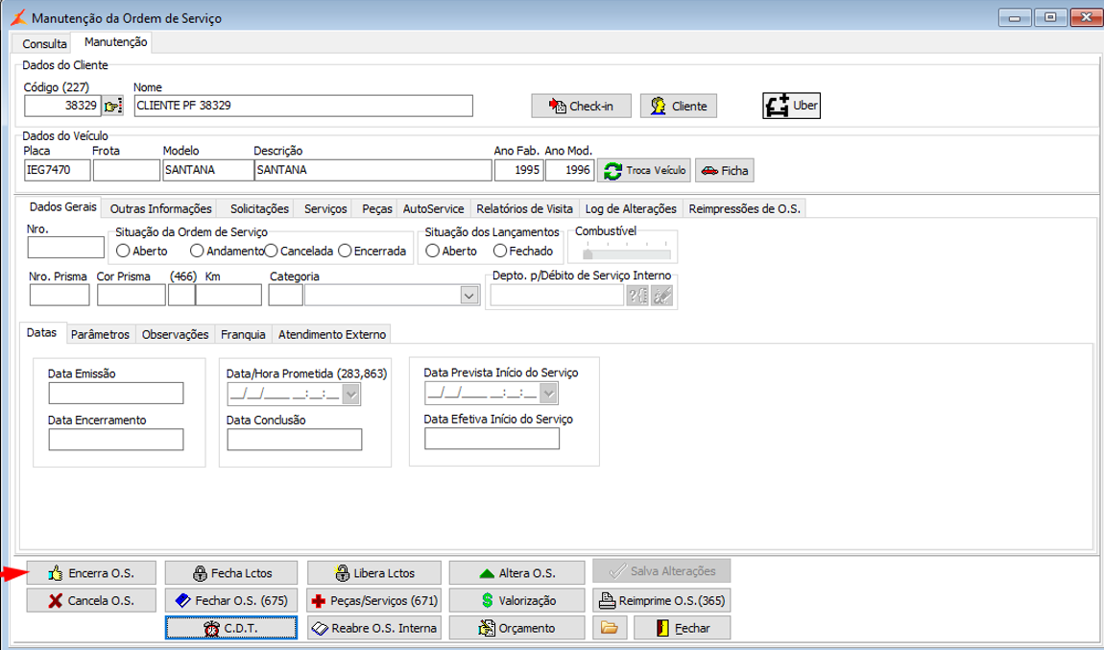Click the Nro. Prisma field
Image resolution: width=1104 pixels, height=650 pixels.
pos(60,296)
